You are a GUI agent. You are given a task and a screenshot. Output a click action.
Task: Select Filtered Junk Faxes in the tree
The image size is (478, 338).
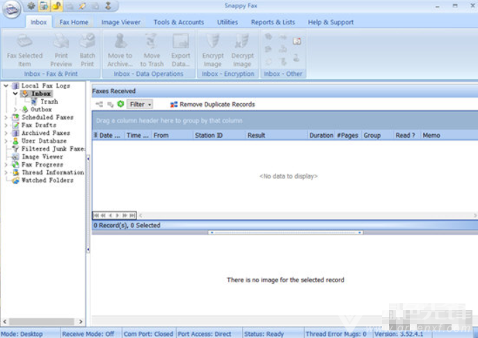tap(53, 149)
